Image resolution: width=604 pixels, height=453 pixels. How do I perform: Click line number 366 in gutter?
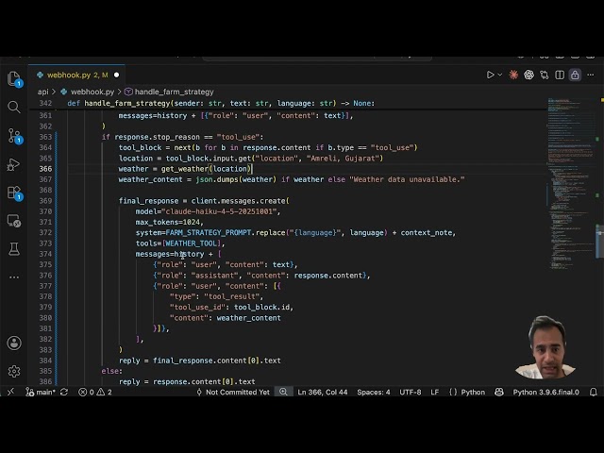[x=45, y=169]
